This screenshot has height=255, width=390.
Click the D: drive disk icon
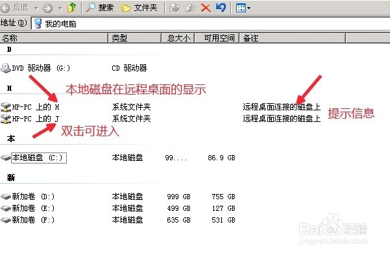tap(5, 197)
